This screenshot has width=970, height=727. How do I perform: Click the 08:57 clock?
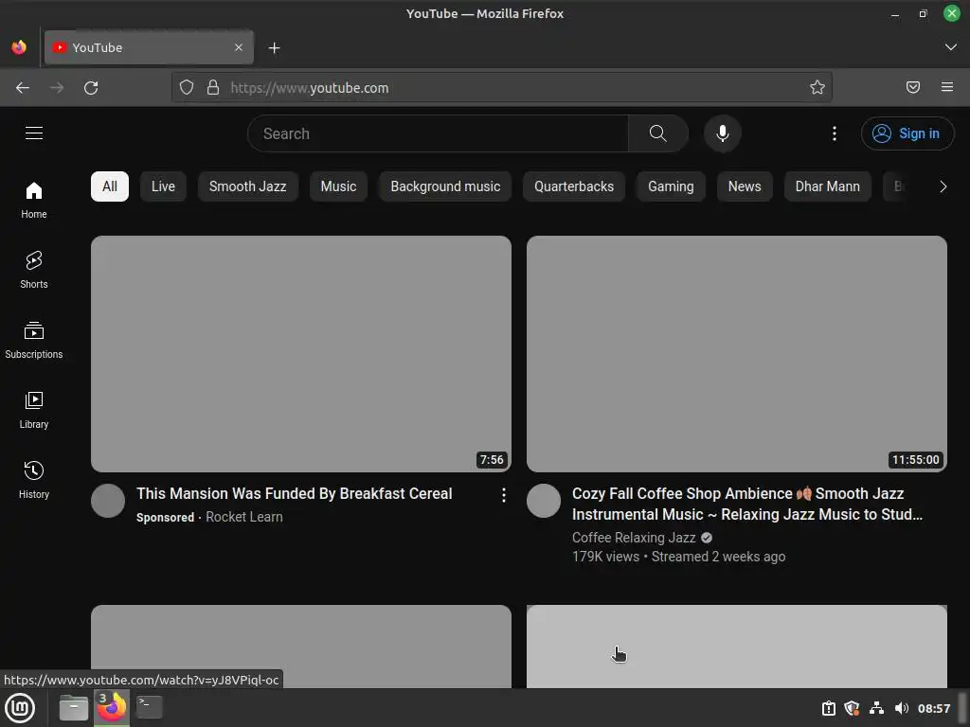pos(933,708)
